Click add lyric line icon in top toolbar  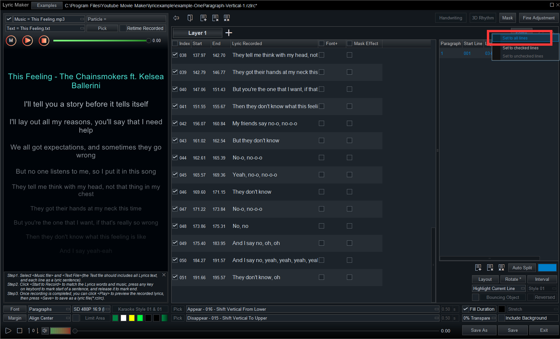tap(204, 18)
